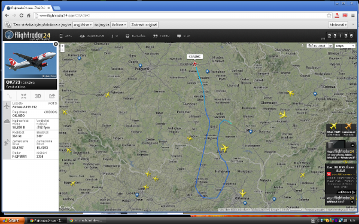Screen dimensions: 359x224
Task: Click 'Zobrazit originál' button
Action: click(144, 24)
